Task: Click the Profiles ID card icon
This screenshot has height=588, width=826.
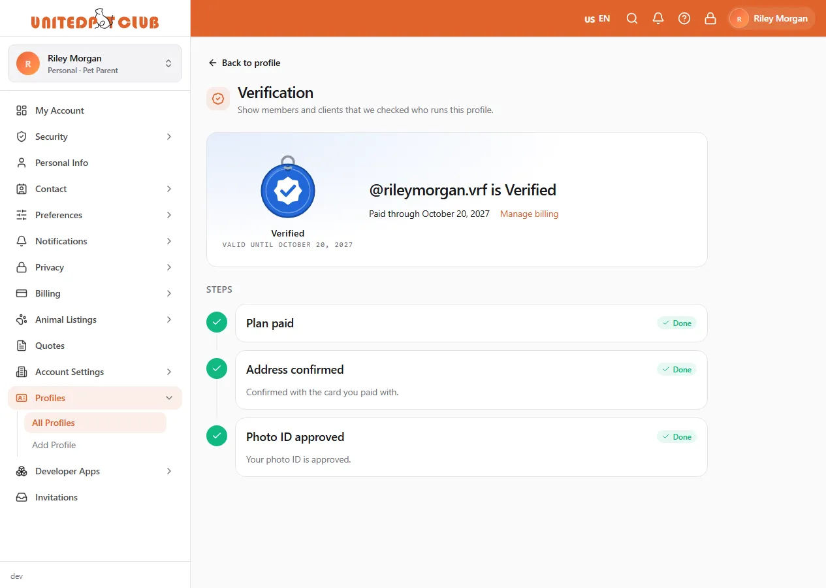Action: tap(22, 398)
